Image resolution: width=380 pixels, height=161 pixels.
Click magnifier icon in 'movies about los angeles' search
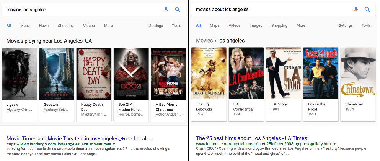[367, 10]
